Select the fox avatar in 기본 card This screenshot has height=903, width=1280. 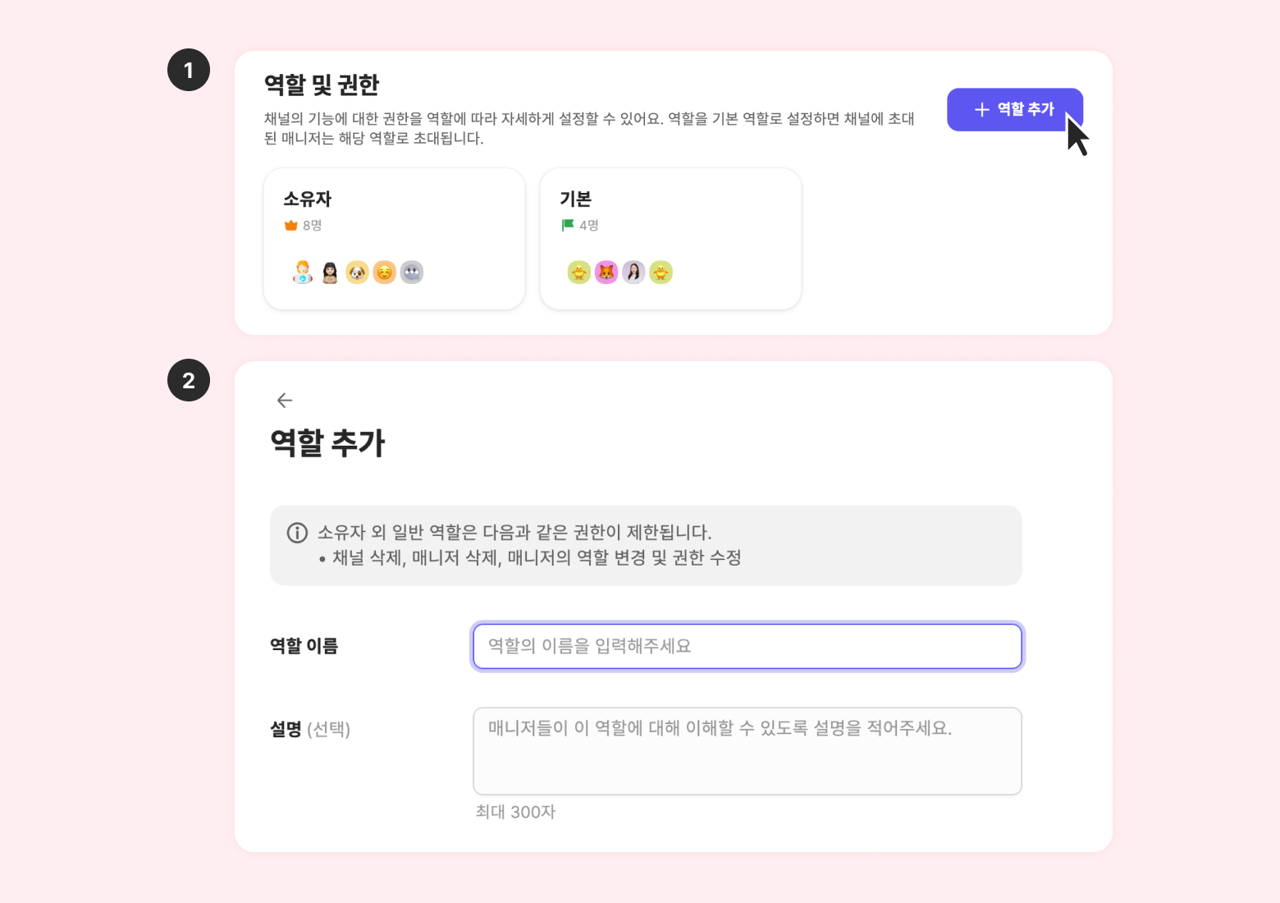click(x=606, y=273)
